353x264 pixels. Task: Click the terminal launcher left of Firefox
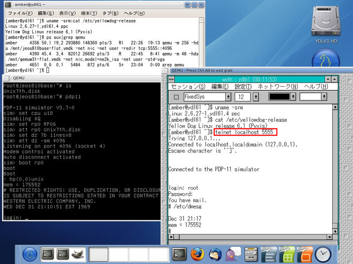pyautogui.click(x=179, y=255)
